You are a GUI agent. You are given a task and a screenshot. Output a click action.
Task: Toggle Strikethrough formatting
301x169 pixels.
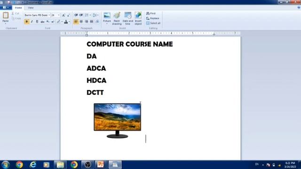(x=42, y=22)
